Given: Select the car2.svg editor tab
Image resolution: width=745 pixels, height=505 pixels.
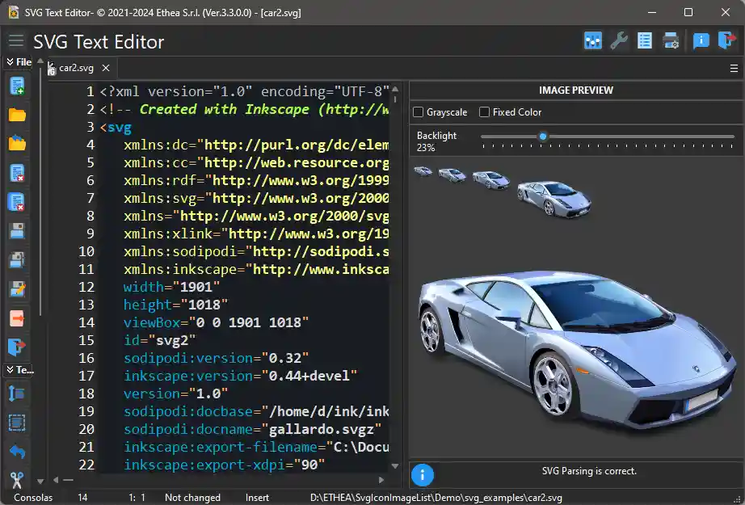Looking at the screenshot, I should pos(76,69).
